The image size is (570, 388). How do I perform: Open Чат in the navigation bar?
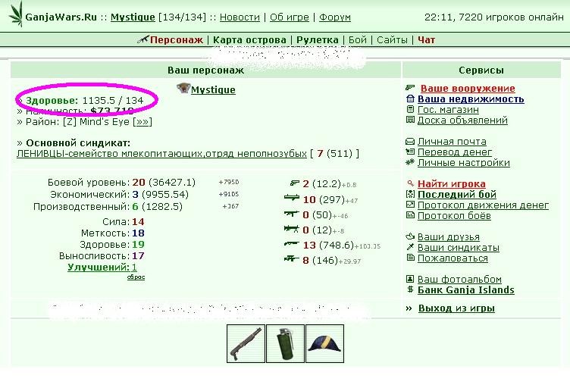pos(426,39)
